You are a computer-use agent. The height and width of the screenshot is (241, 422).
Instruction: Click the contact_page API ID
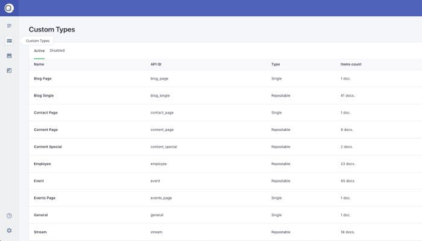click(162, 113)
